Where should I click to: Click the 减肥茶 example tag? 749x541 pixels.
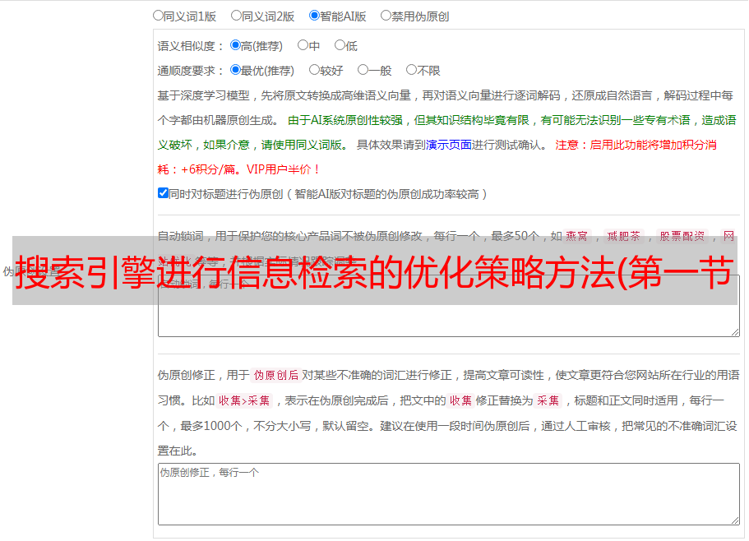pos(623,236)
